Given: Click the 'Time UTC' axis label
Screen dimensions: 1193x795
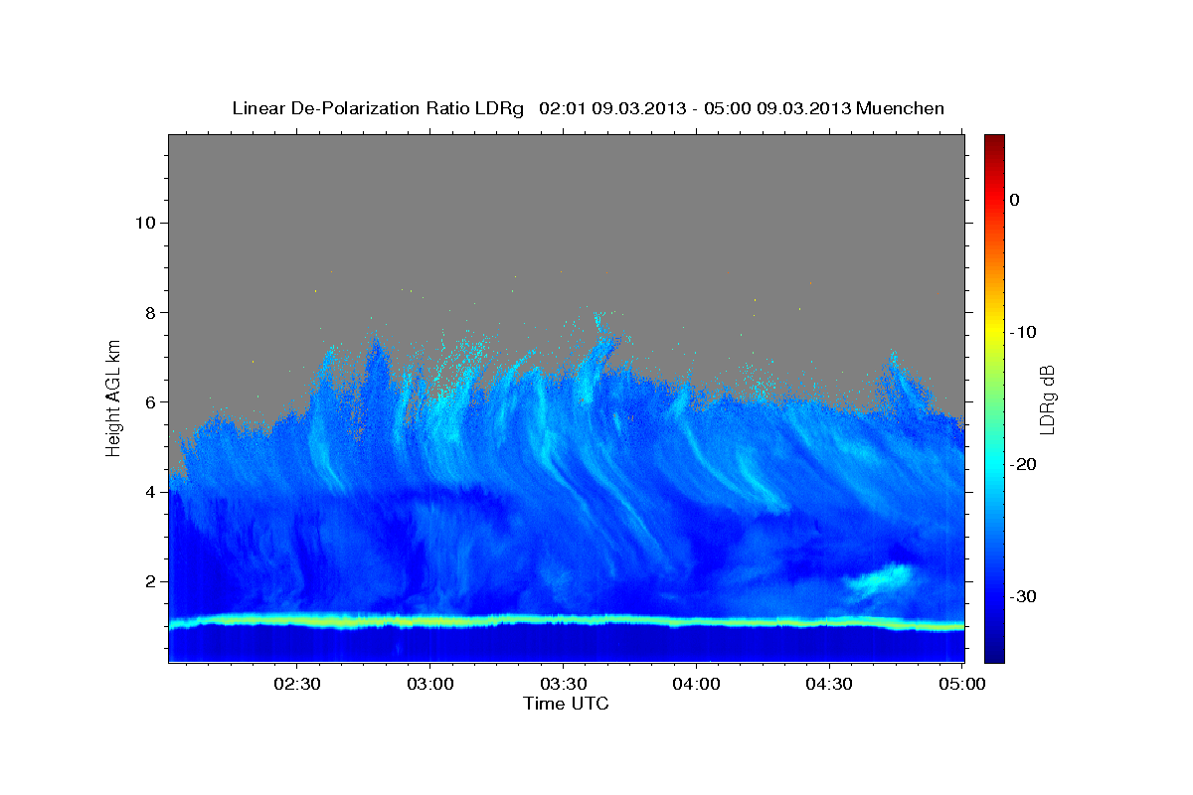Looking at the screenshot, I should point(566,704).
